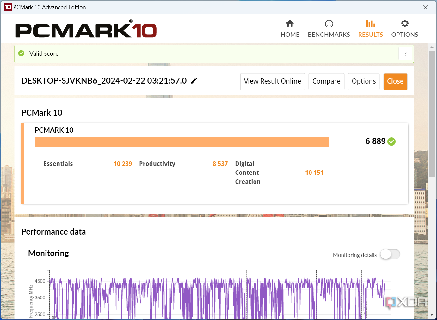Screen dimensions: 437x320
Task: Click the vertical scrollbar thumb
Action: [x=432, y=113]
